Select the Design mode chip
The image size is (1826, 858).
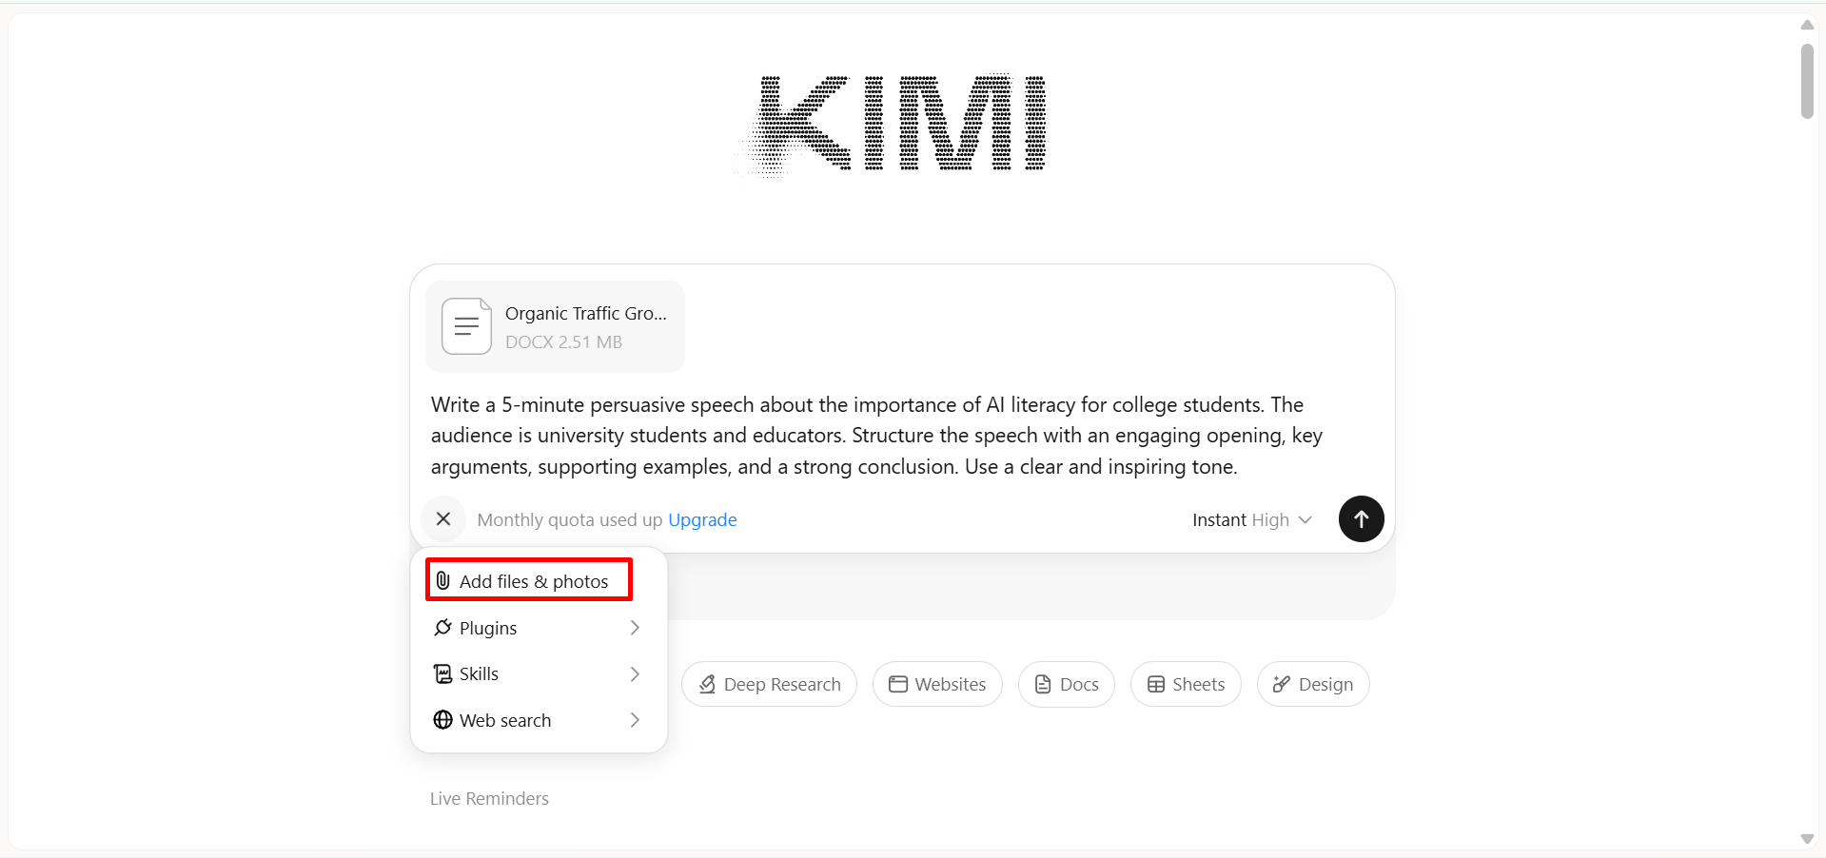click(1313, 684)
